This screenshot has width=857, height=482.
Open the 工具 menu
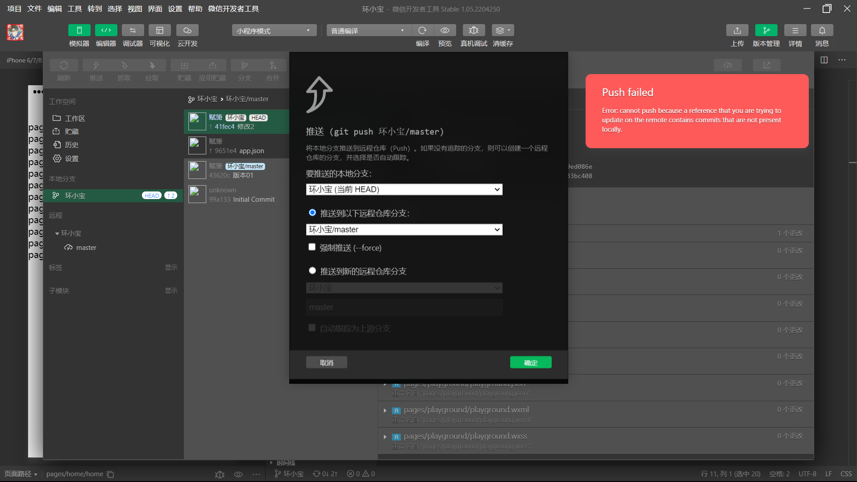click(x=75, y=9)
